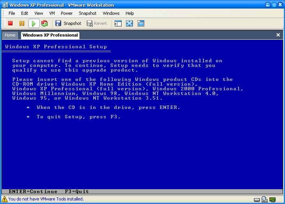
Task: Close the current VM tab
Action: click(x=278, y=35)
